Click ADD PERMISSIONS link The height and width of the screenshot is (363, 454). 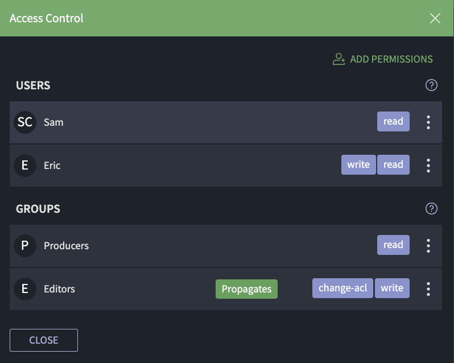(x=391, y=59)
